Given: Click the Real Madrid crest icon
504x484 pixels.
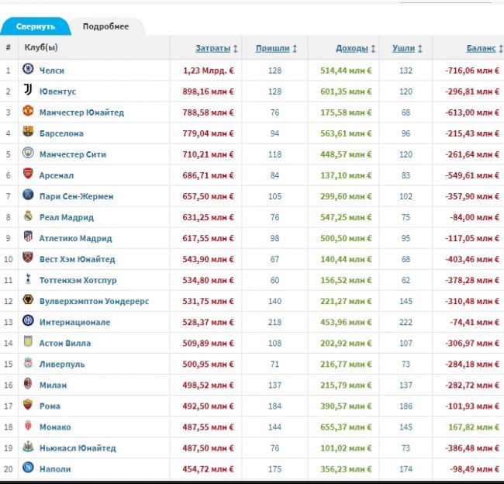Looking at the screenshot, I should 28,216.
